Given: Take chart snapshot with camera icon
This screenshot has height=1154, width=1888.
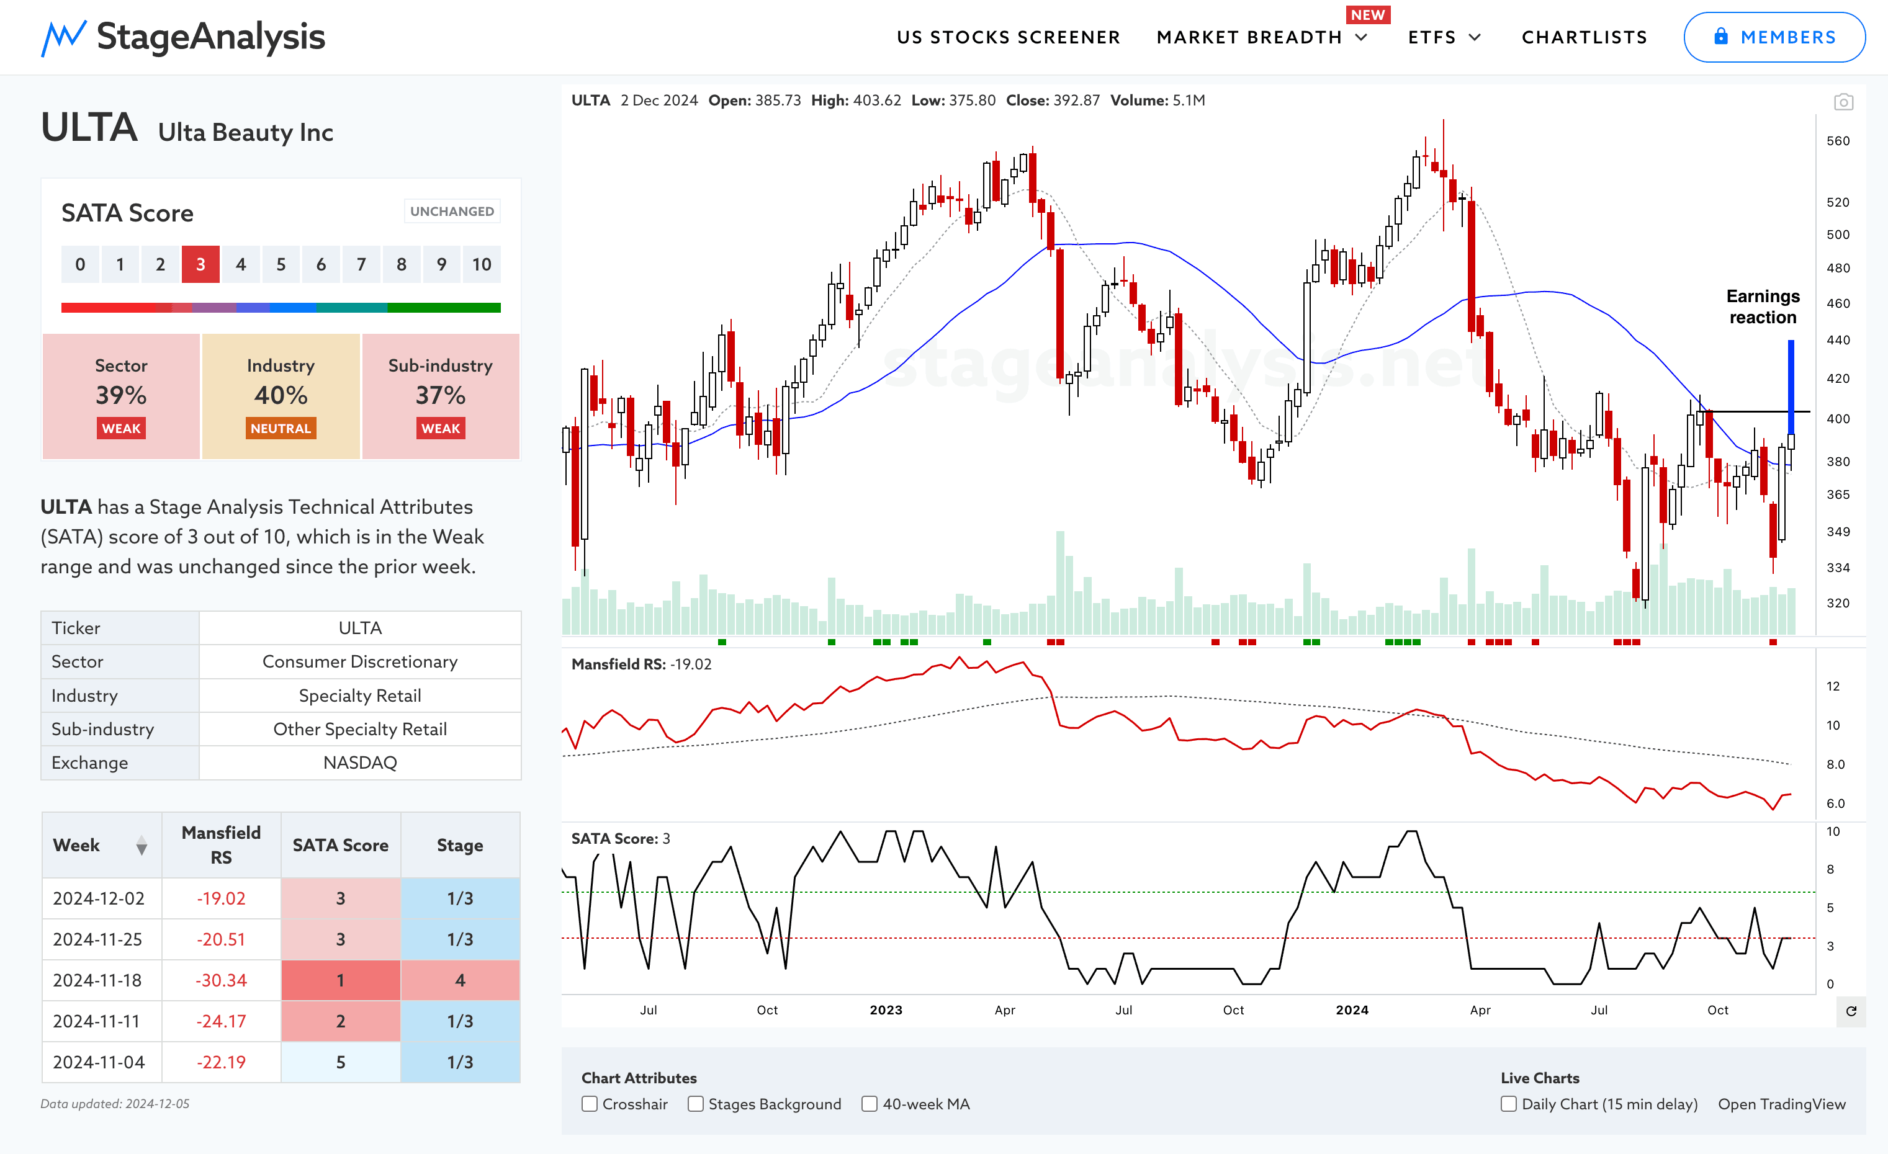Looking at the screenshot, I should pos(1843,102).
